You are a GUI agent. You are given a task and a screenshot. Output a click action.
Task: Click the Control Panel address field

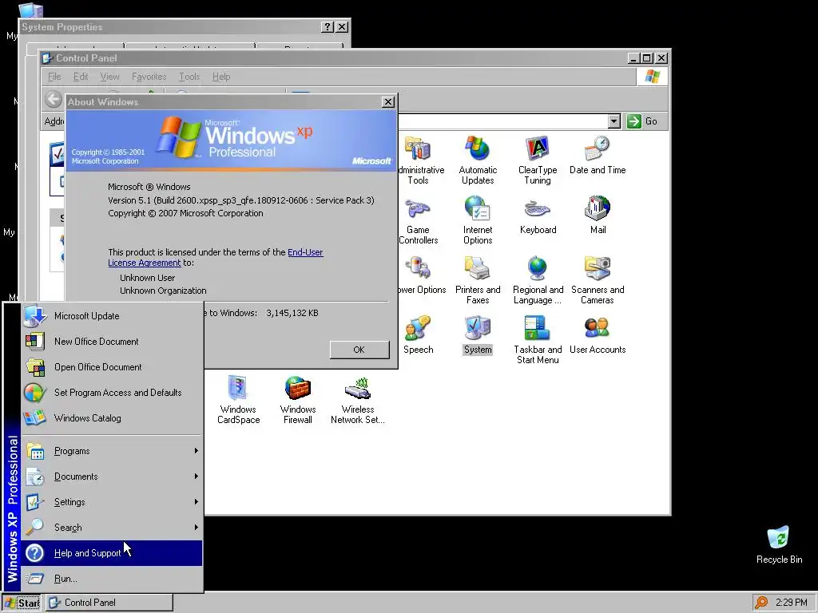click(x=503, y=121)
